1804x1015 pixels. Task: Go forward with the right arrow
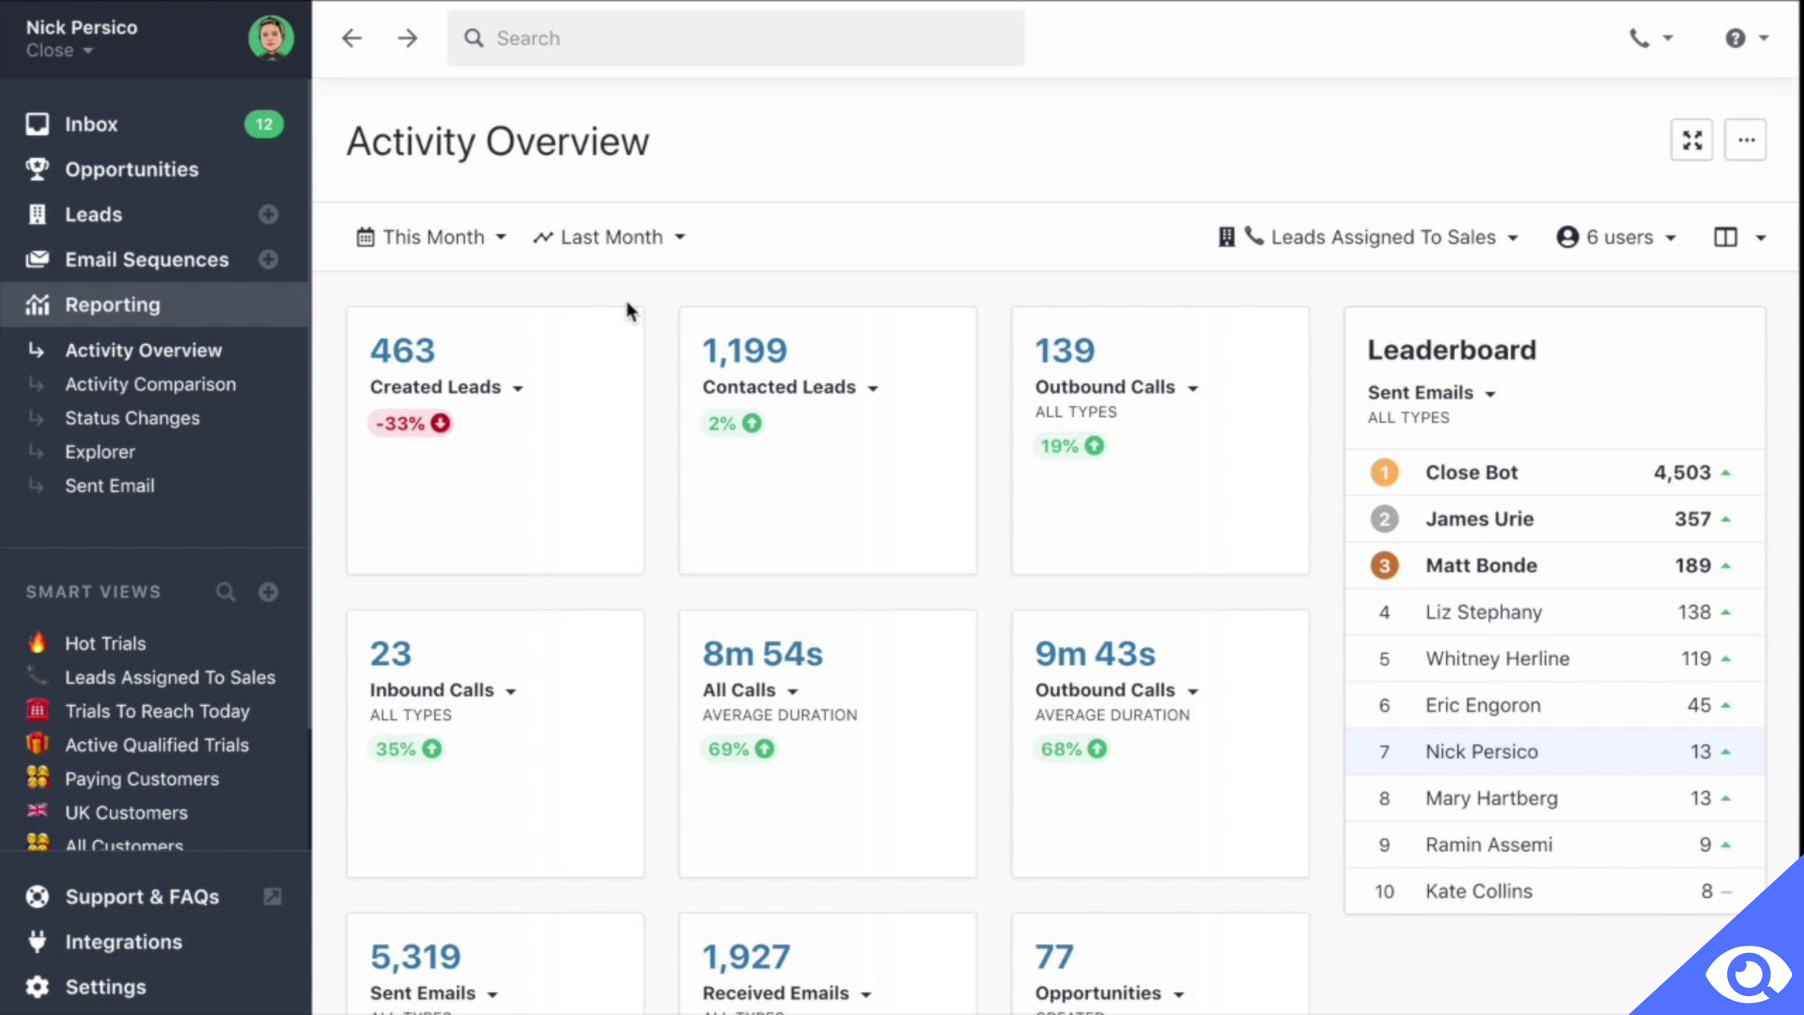coord(408,38)
